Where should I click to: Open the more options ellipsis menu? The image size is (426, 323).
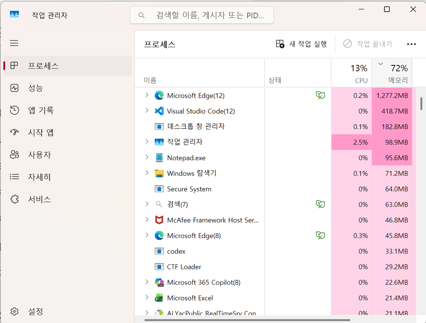pos(411,44)
